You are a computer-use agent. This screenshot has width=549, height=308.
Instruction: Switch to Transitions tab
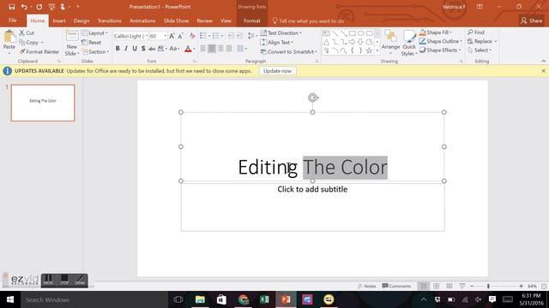109,21
